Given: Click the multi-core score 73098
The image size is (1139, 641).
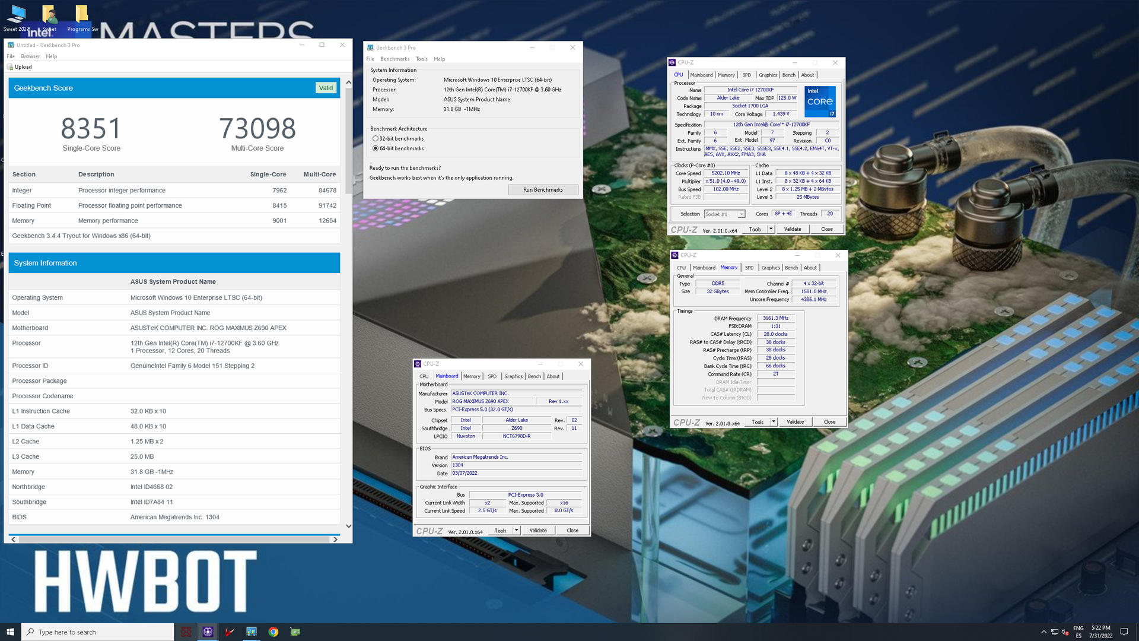Looking at the screenshot, I should tap(257, 128).
